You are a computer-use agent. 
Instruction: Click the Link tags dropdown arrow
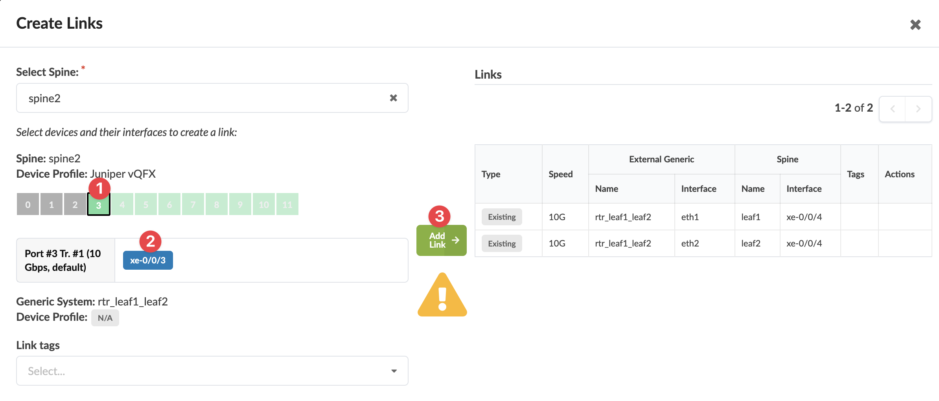tap(394, 371)
